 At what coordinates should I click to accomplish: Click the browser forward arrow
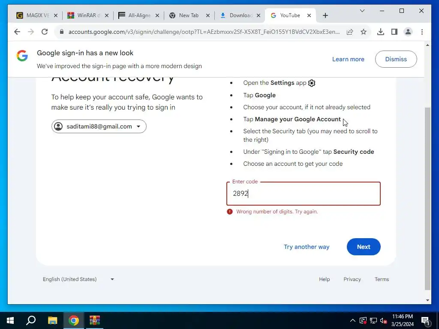coord(31,32)
